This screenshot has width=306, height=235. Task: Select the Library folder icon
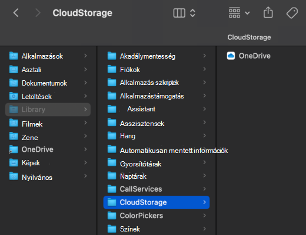tap(14, 109)
